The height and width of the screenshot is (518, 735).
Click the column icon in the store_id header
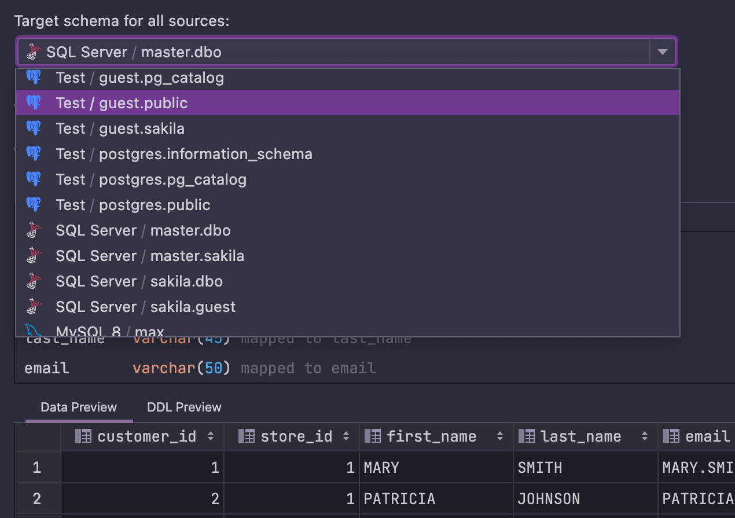click(x=247, y=436)
